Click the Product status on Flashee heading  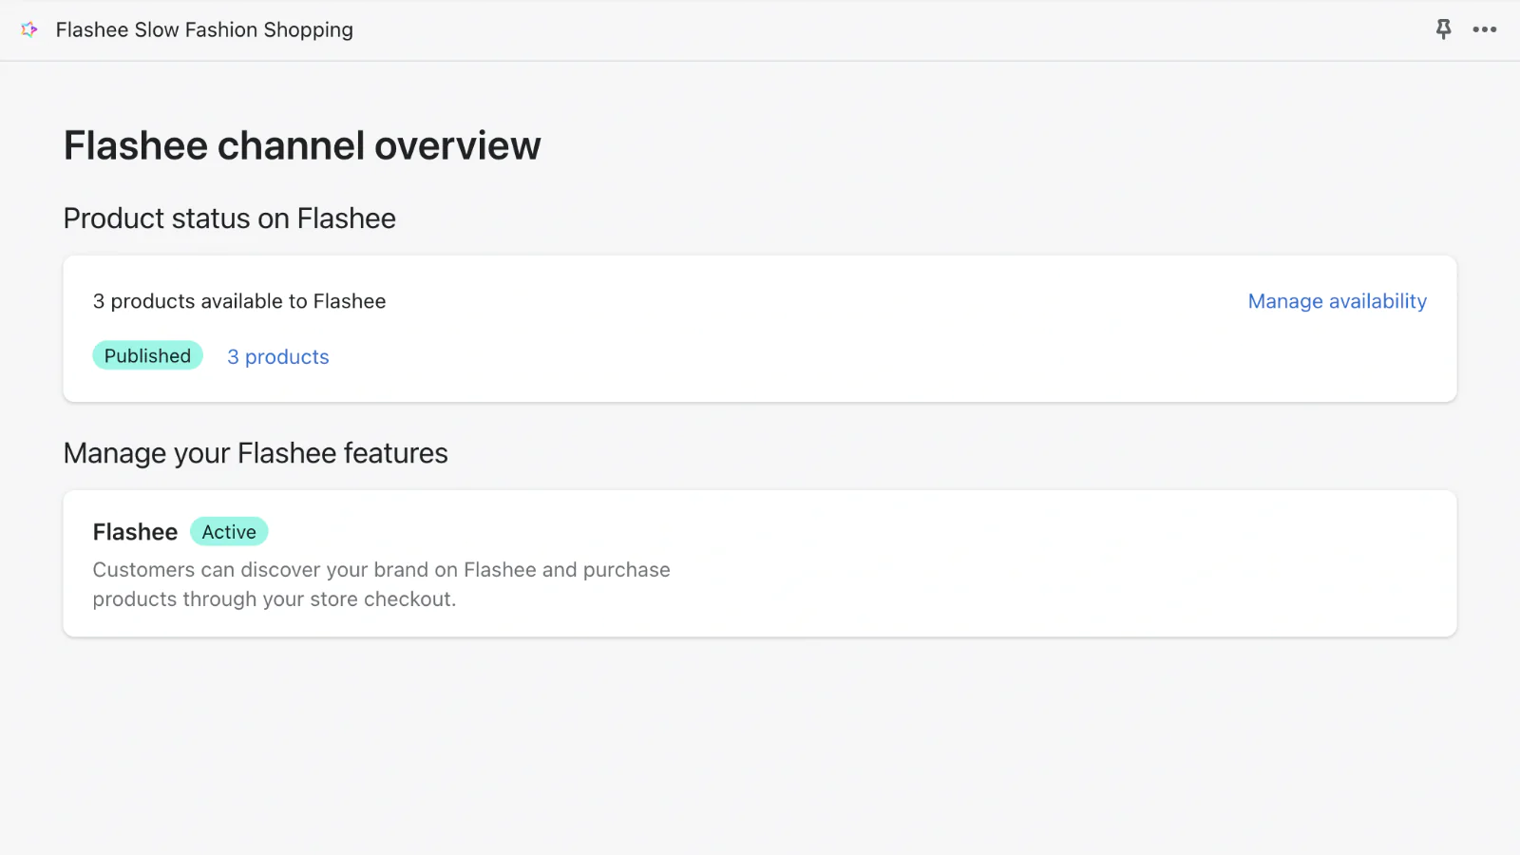[230, 218]
